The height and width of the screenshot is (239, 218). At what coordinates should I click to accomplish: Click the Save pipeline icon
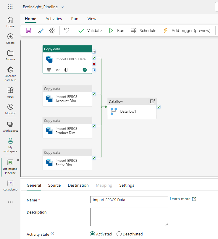coord(29,30)
